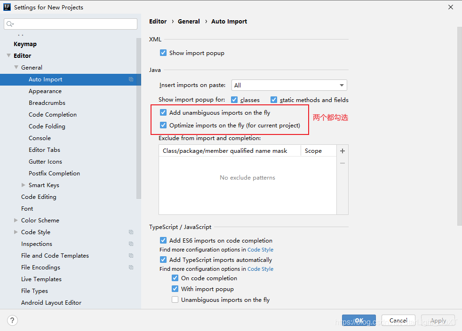Click the settings search input field
This screenshot has height=331, width=462.
[x=71, y=24]
